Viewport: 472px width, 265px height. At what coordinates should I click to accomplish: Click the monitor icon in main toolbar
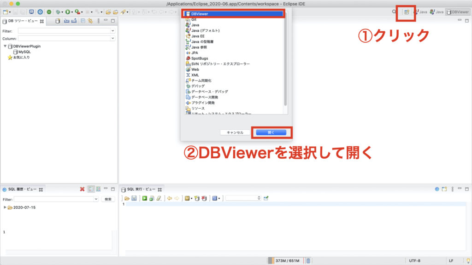tap(31, 12)
